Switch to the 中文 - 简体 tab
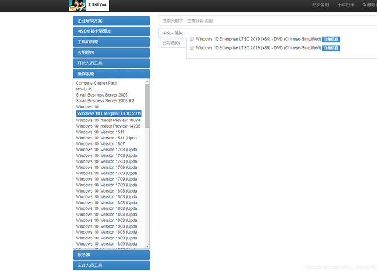Screen dimensions: 377x271 click(x=172, y=33)
